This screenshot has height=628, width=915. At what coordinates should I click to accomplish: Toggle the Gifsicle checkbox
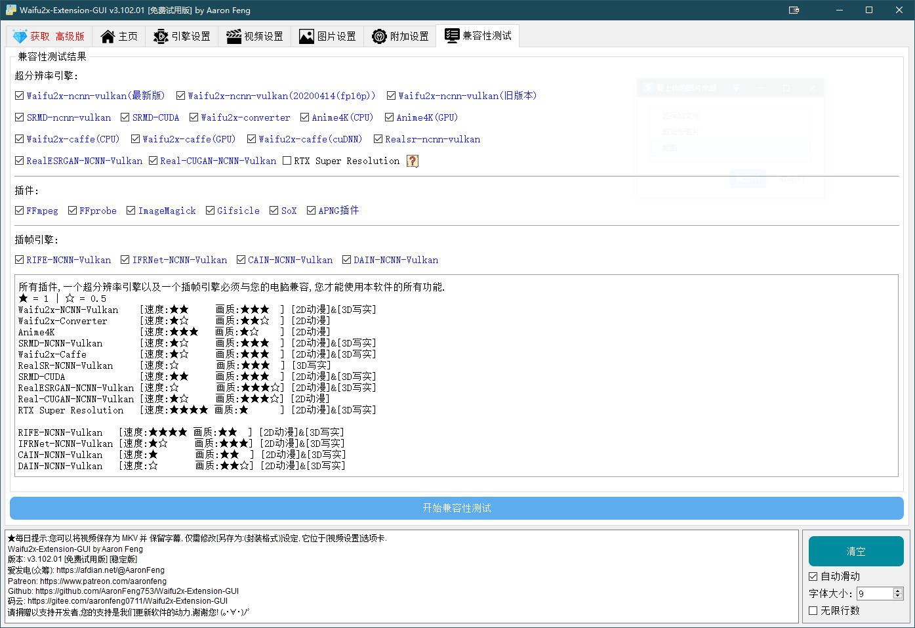click(x=211, y=211)
